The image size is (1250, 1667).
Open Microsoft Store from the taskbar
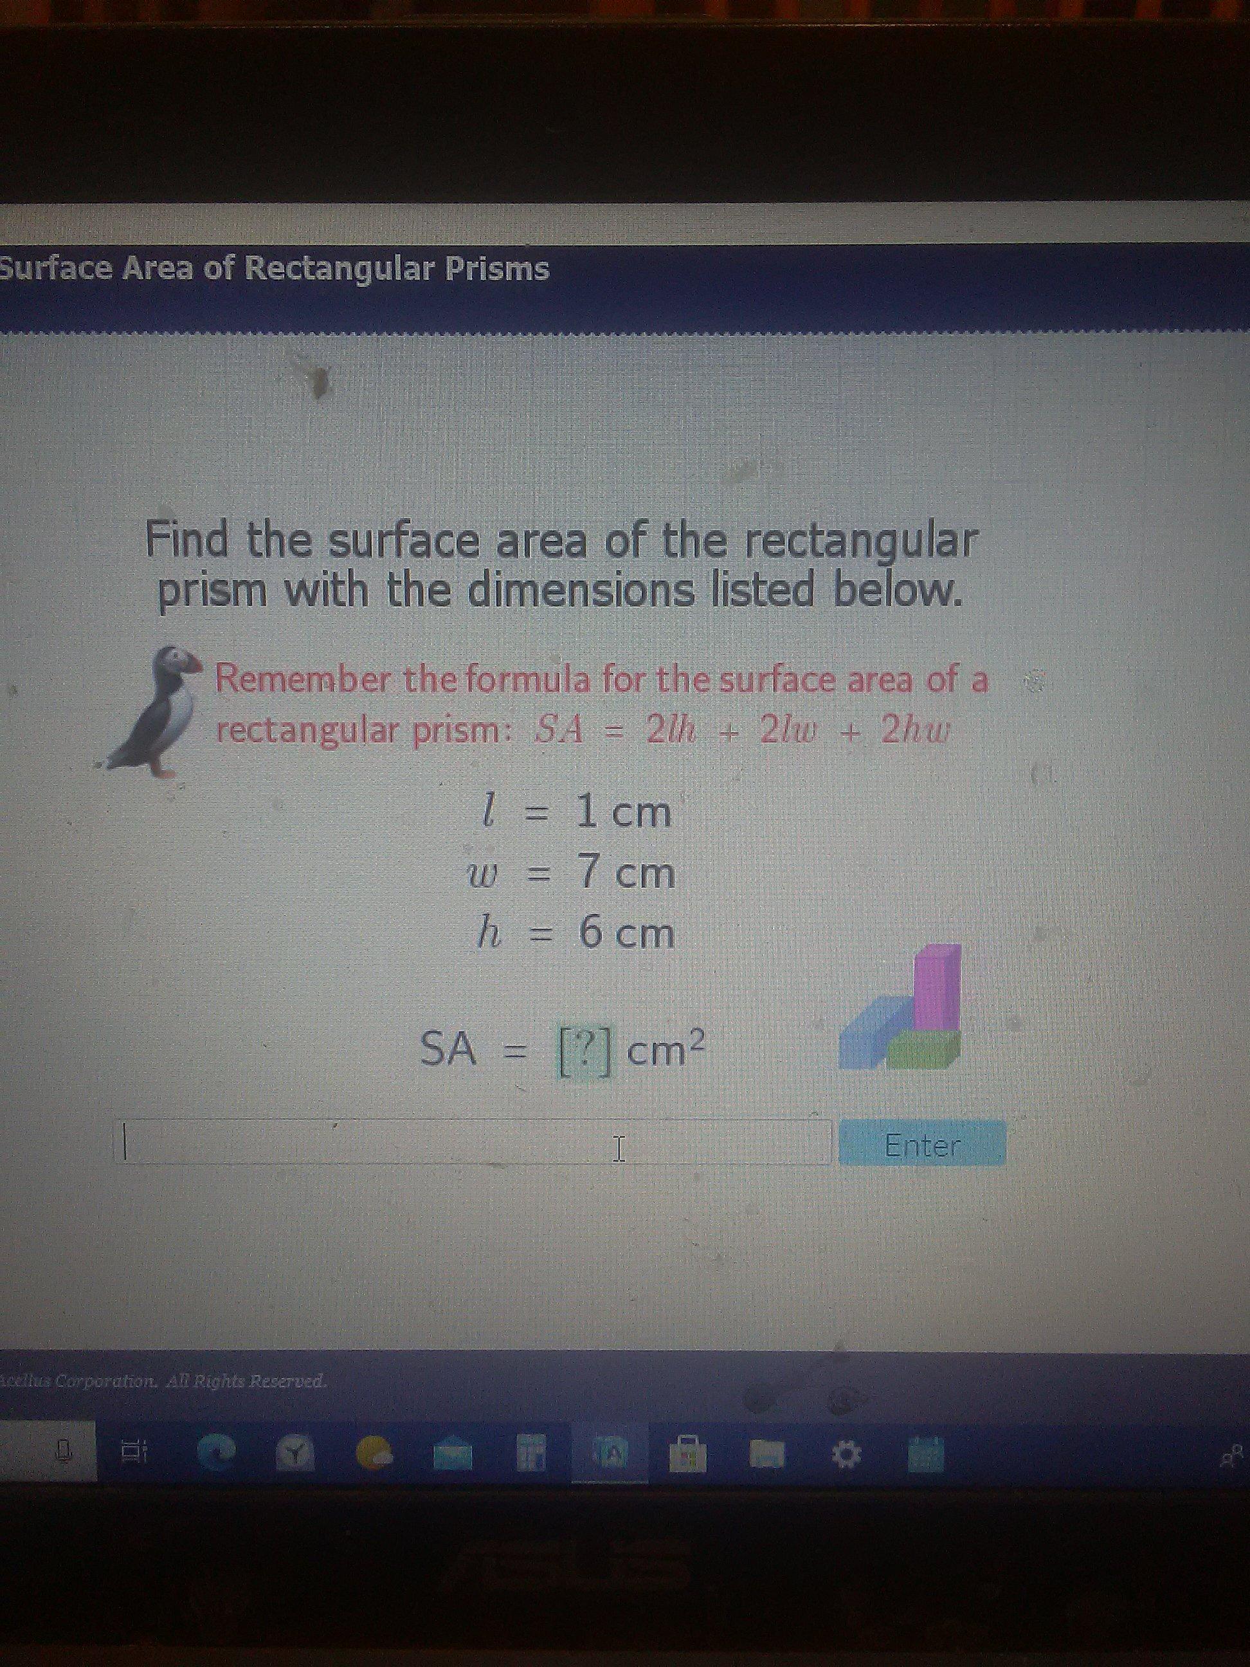tap(690, 1453)
